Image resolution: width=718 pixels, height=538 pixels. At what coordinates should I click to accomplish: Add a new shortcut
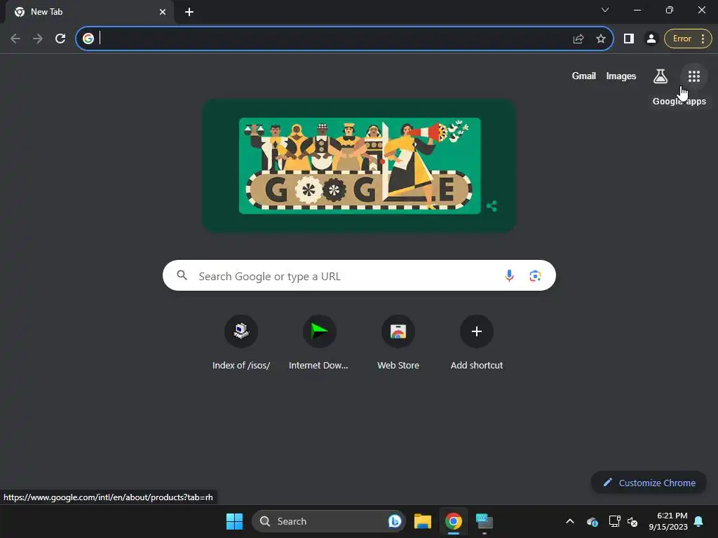476,342
